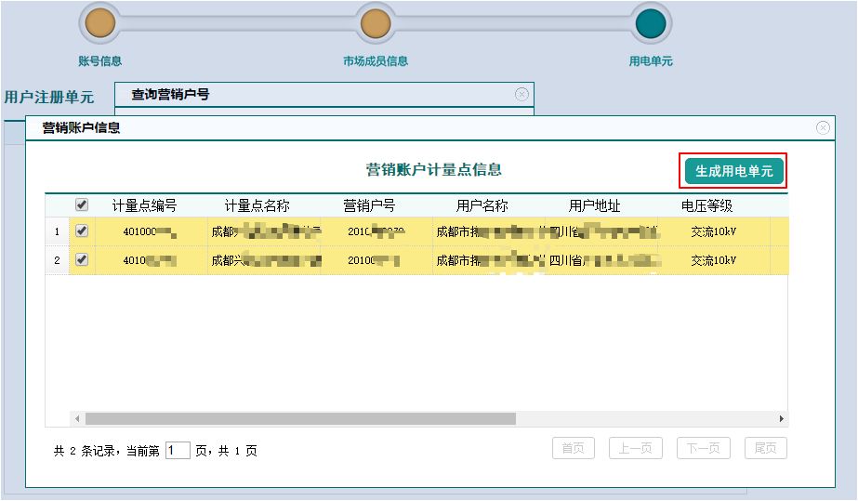Click the 电压等级 column header
Screen dimensions: 858x501
coord(706,205)
